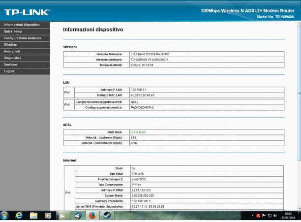Select downstream speed value 8607
The image size is (301, 222).
134,143
